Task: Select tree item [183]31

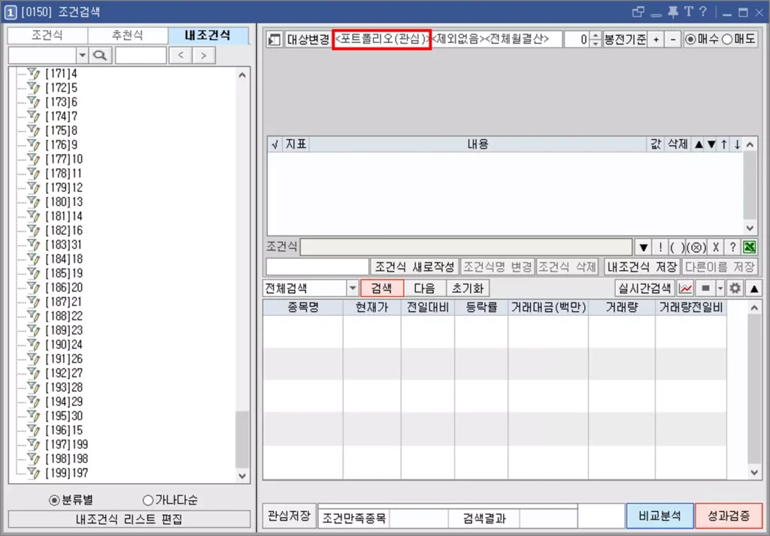Action: [x=64, y=245]
